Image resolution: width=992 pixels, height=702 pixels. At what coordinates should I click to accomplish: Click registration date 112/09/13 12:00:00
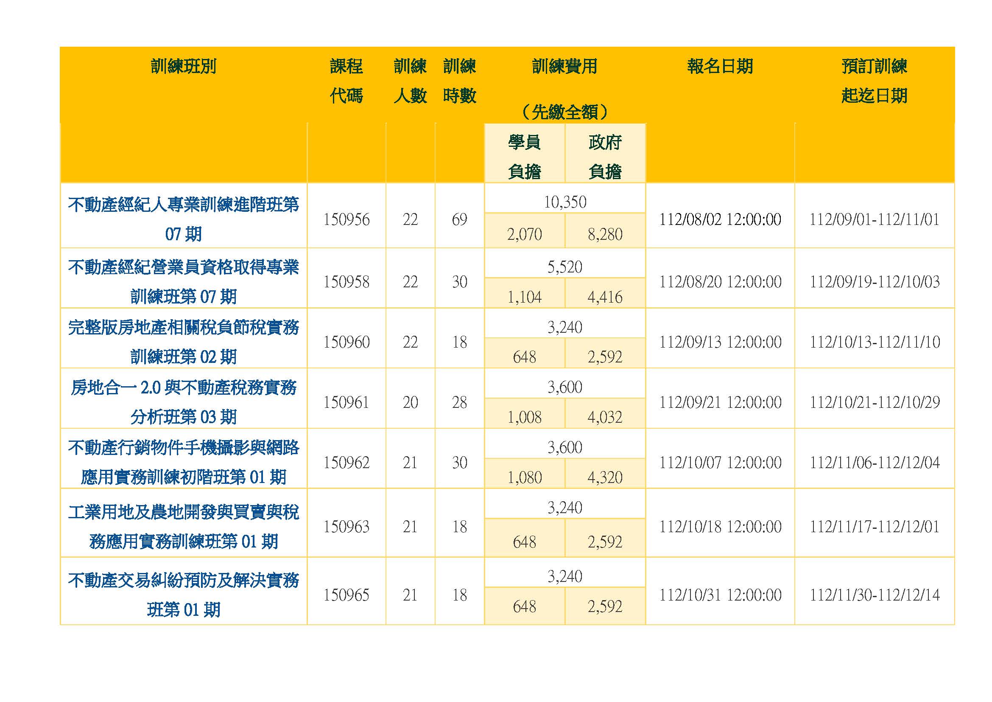(720, 342)
